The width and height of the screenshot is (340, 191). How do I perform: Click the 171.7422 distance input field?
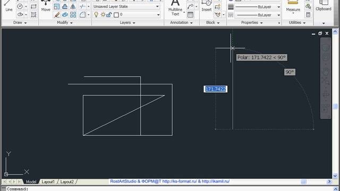[x=216, y=89]
